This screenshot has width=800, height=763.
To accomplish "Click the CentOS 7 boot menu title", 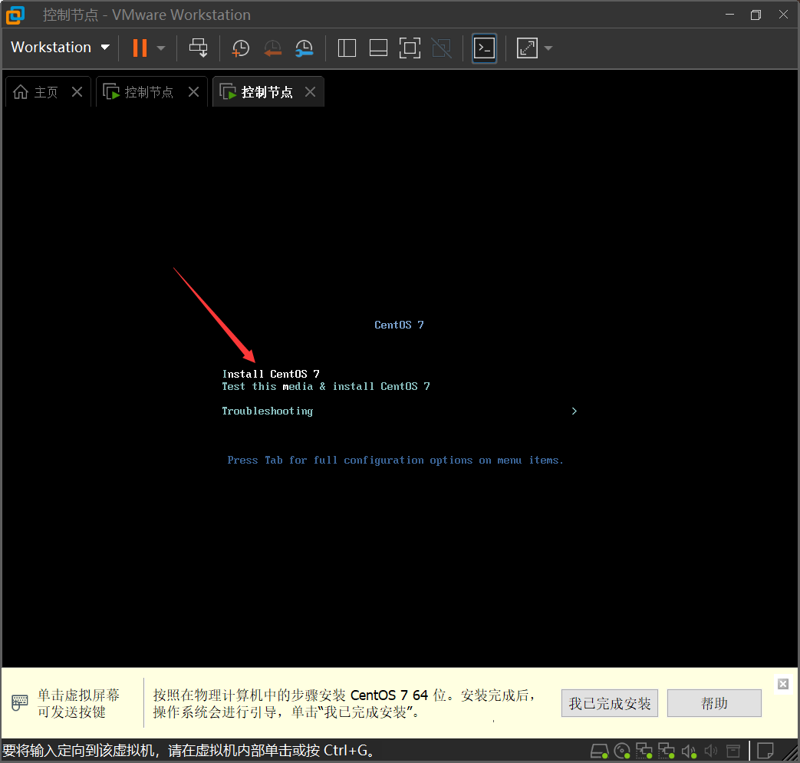I will (399, 325).
